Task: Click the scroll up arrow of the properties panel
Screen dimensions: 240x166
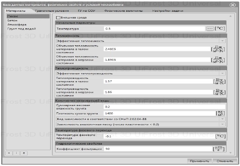Action: pos(231,16)
